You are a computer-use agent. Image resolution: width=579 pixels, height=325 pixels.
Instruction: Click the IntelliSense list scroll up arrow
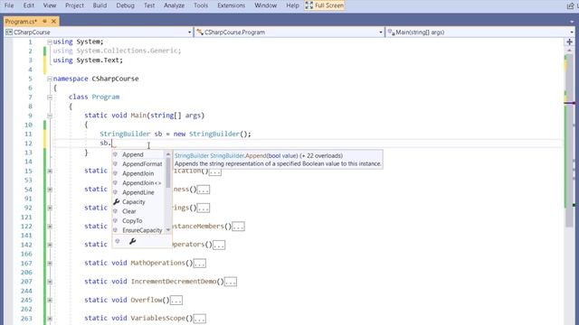pyautogui.click(x=168, y=154)
